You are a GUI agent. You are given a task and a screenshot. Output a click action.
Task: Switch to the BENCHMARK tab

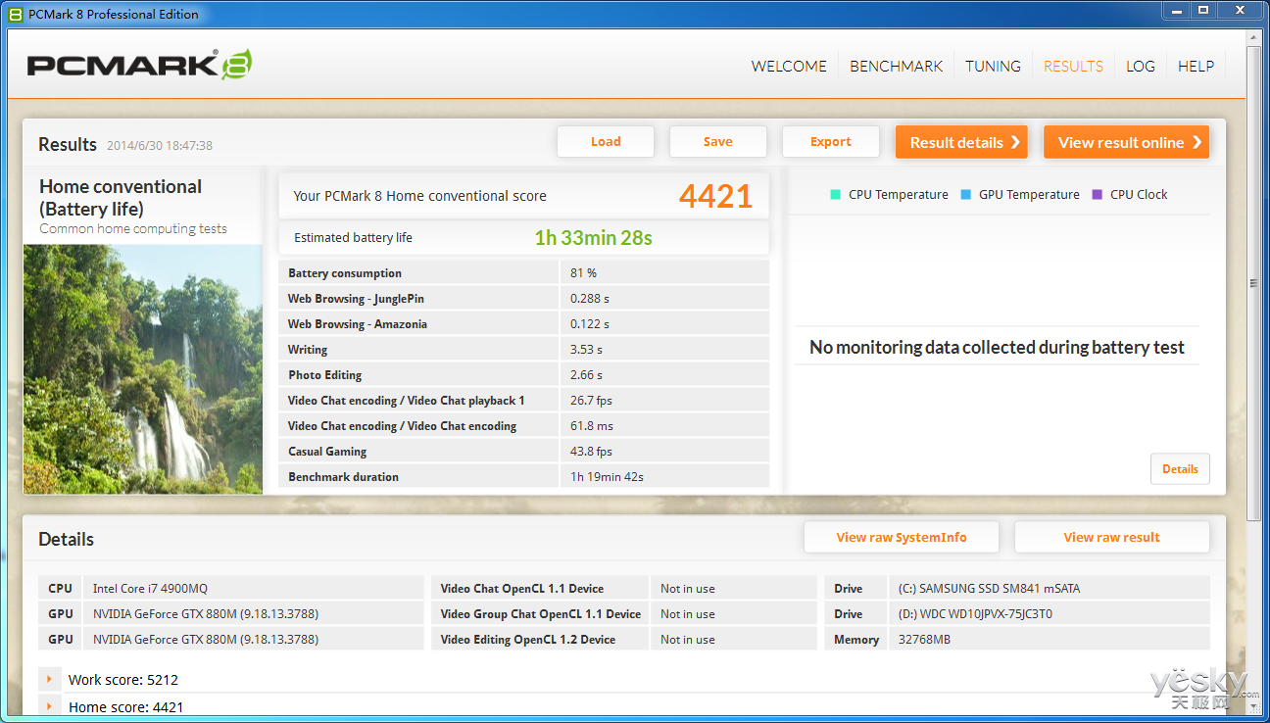896,66
